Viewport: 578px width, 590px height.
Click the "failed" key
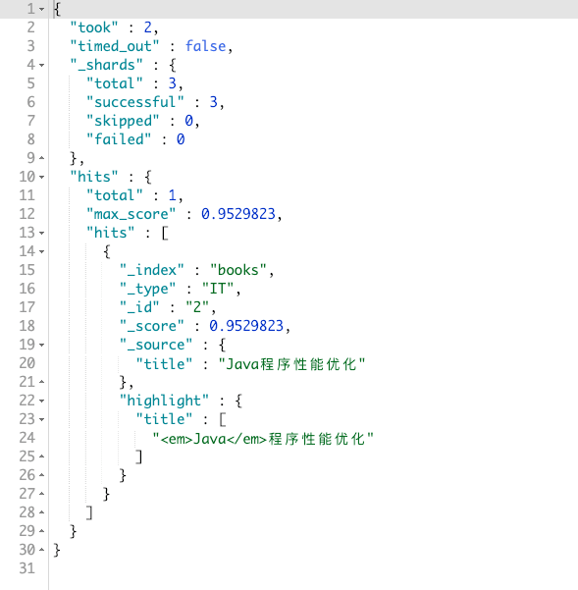point(119,139)
